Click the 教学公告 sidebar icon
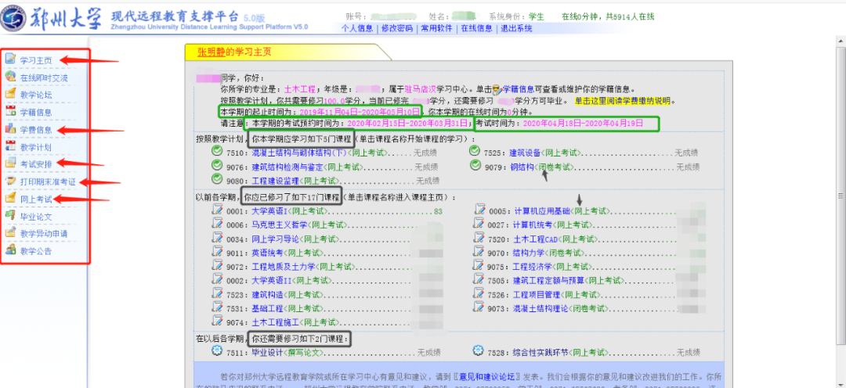The image size is (846, 388). point(10,250)
